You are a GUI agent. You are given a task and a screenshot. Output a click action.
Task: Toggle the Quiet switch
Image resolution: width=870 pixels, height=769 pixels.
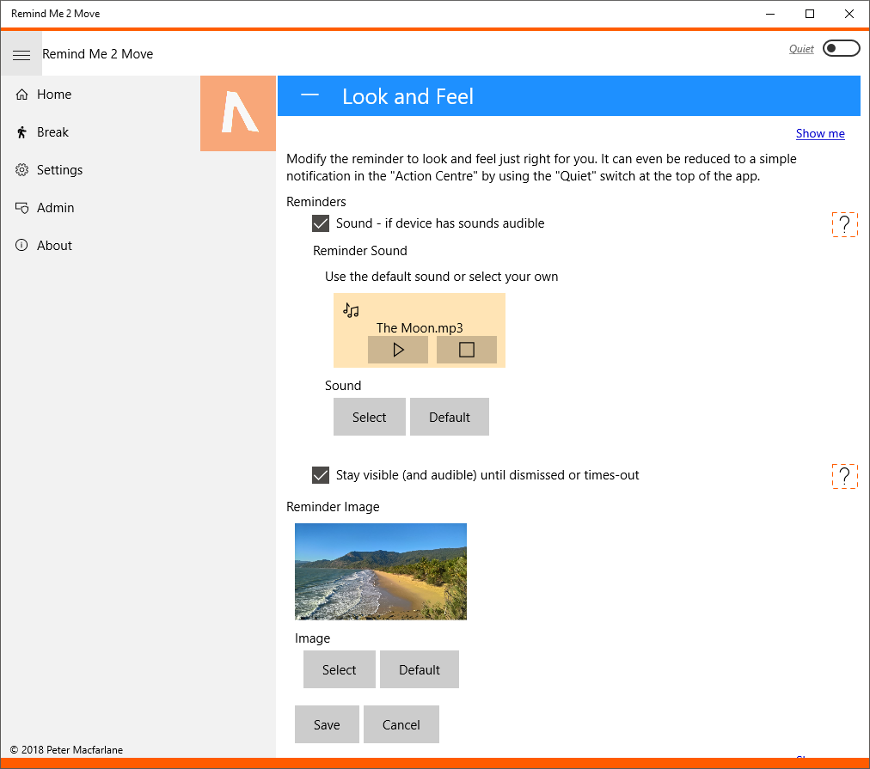pos(841,49)
